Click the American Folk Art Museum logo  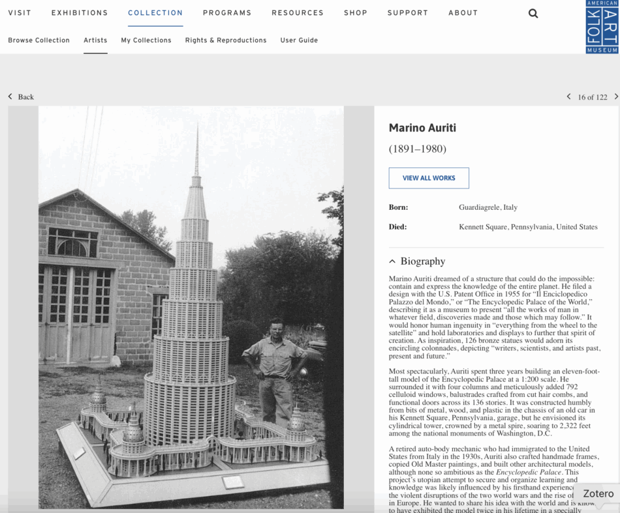tap(602, 27)
